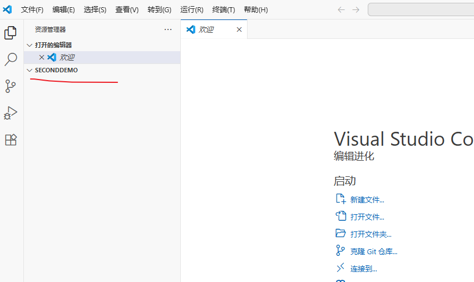Open the Explorer panel more actions (...) menu
Viewport: 474px width, 282px height.
(x=168, y=29)
